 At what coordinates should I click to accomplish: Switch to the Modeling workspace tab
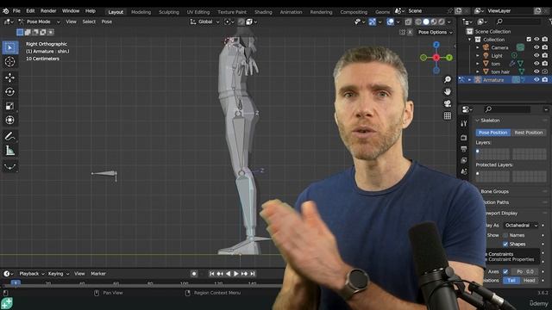click(x=141, y=12)
